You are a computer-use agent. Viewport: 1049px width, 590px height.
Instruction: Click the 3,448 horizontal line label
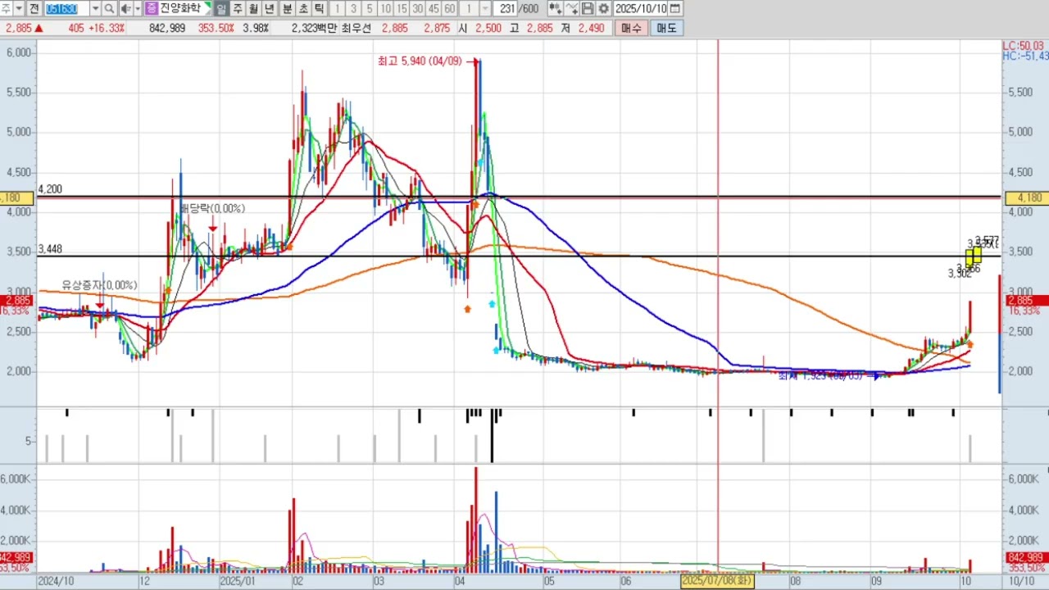[50, 249]
